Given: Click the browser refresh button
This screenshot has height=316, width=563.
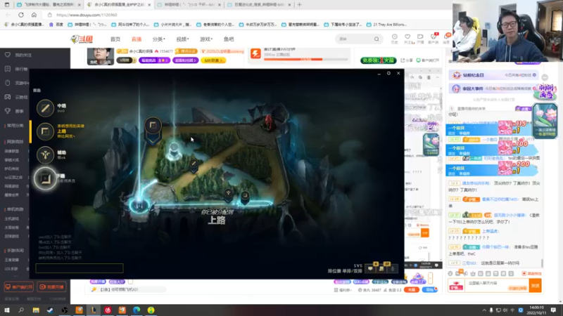Looking at the screenshot, I should (x=21, y=15).
